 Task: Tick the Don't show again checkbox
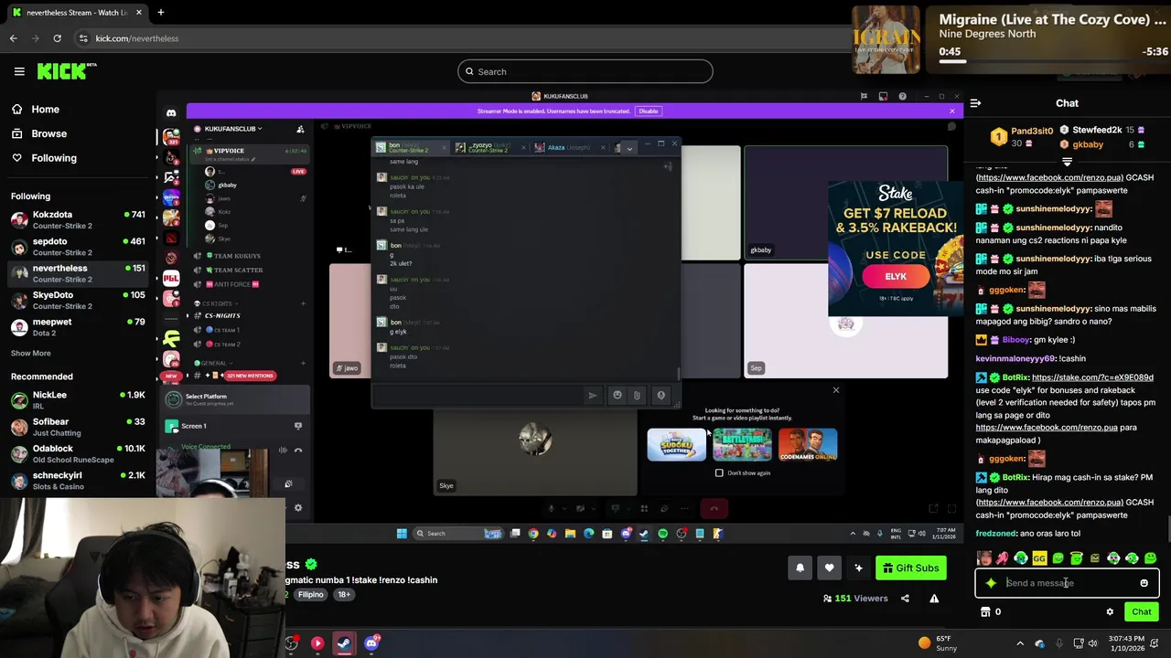click(719, 473)
